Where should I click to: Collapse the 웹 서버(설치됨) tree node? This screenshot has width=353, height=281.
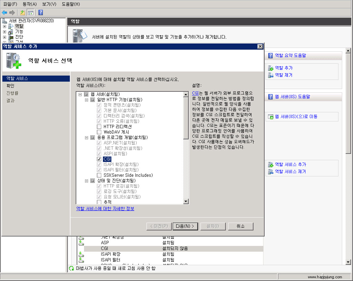[80, 94]
